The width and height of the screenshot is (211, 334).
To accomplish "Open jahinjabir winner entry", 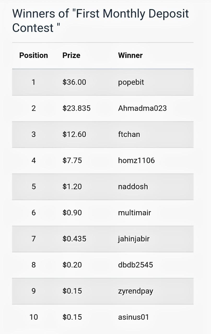I will 134,239.
